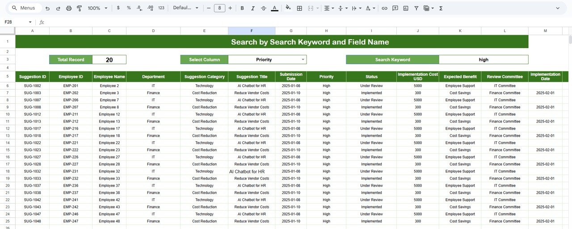This screenshot has height=229, width=572.
Task: Open the fill color picker
Action: pos(288,8)
